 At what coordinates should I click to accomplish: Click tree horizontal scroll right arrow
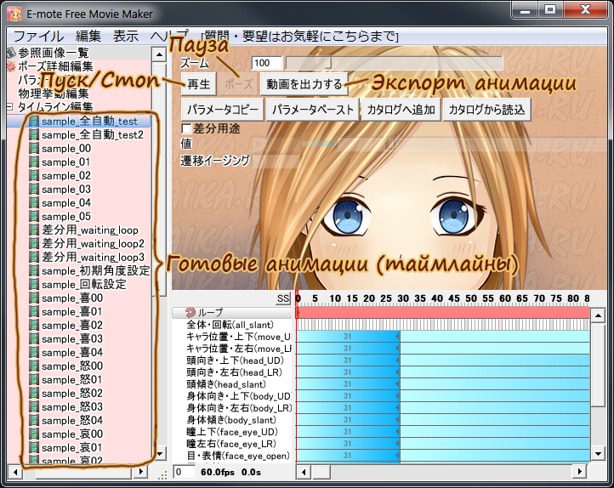tap(140, 472)
